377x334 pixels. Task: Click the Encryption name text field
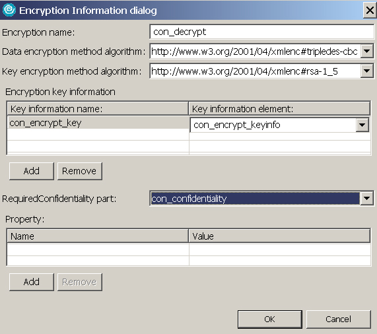pyautogui.click(x=262, y=32)
